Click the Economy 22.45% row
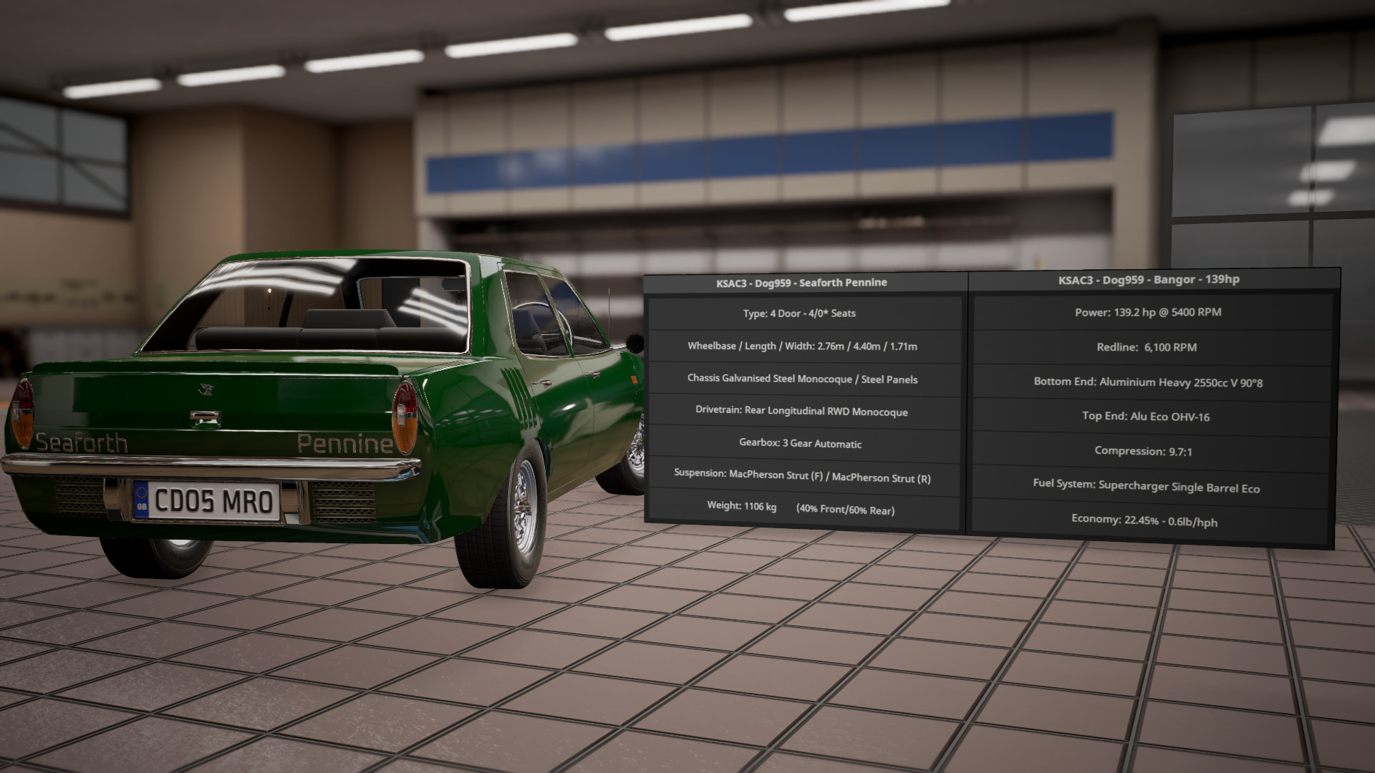 coord(1144,520)
